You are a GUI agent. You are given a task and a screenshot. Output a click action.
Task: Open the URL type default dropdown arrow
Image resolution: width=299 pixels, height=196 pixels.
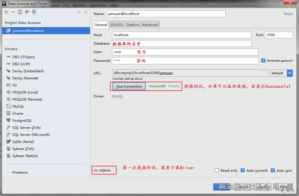[290, 73]
